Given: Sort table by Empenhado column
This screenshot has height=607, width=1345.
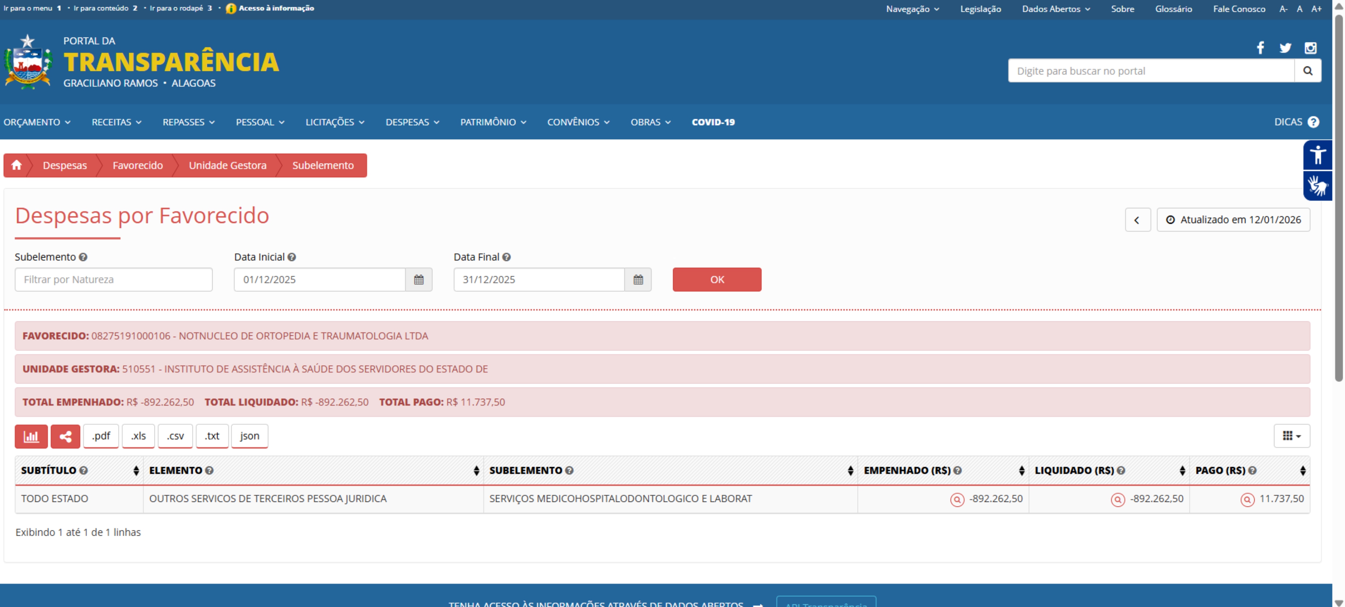Looking at the screenshot, I should [x=1021, y=470].
